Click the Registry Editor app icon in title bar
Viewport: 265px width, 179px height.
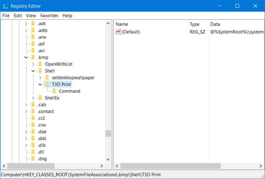coord(6,6)
